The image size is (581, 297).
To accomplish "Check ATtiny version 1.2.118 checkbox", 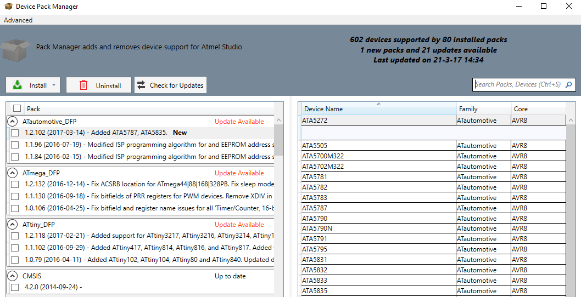I will coord(15,236).
